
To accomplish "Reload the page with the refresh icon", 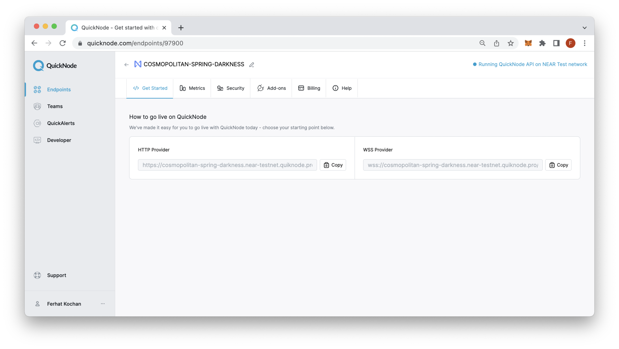I will [63, 43].
